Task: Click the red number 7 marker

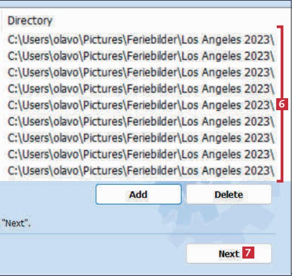Action: coord(248,253)
